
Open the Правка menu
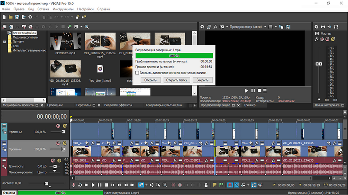click(19, 9)
